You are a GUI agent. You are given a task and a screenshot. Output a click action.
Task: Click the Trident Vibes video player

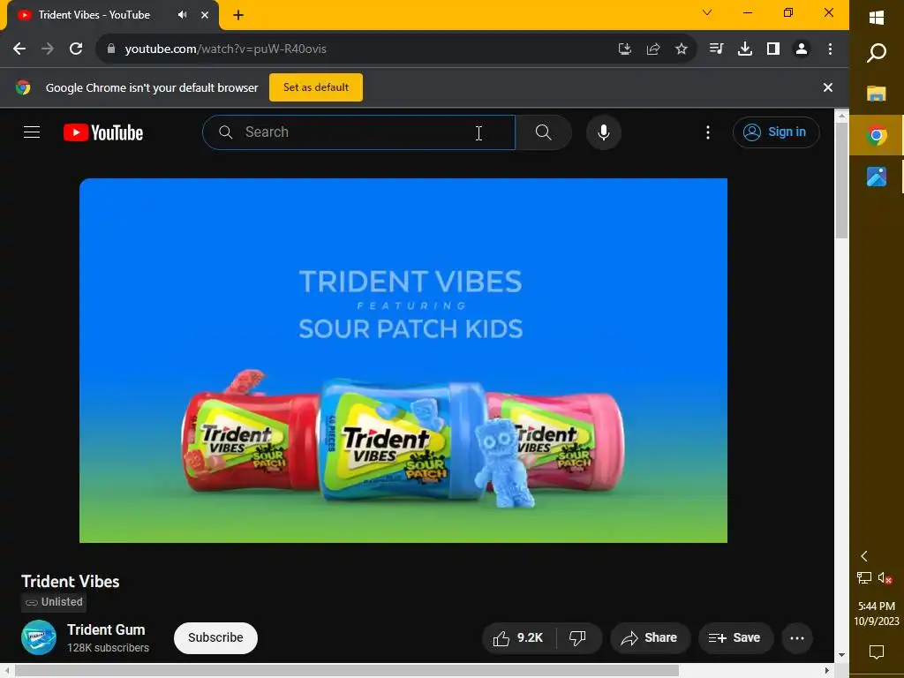[x=403, y=360]
